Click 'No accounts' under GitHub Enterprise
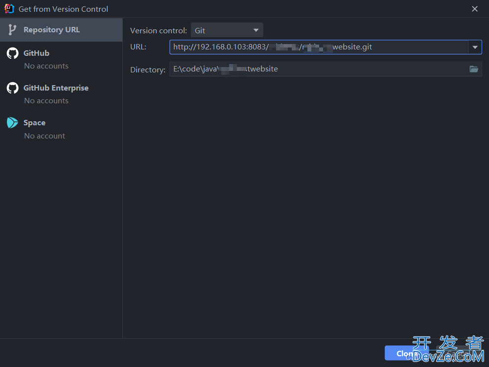Screen dimensions: 489x367 click(x=46, y=101)
